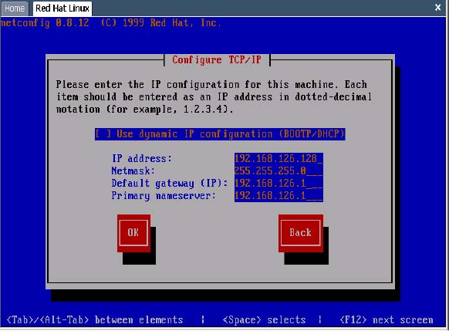
Task: Confirm settings with the OK button
Action: coord(133,233)
